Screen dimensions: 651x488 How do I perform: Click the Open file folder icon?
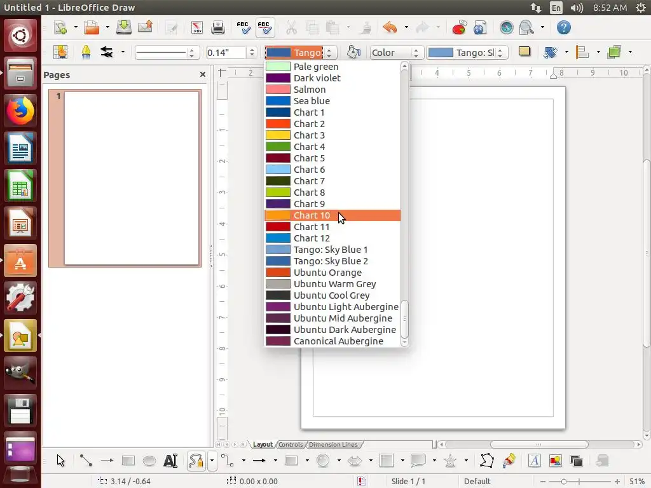[92, 28]
